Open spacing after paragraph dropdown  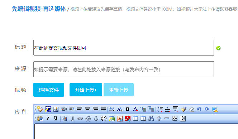tap(176, 109)
